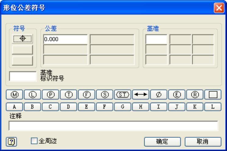Viewport: 227px width, 151px height.
Task: Insert the circled F free state symbol
Action: pyautogui.click(x=87, y=95)
